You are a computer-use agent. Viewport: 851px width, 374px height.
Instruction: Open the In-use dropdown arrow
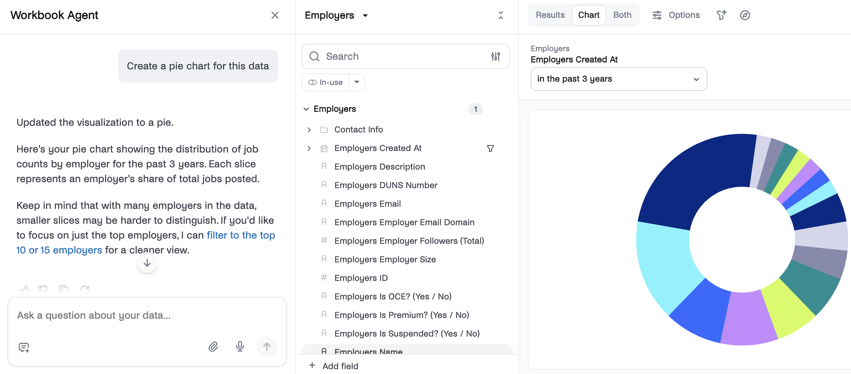click(357, 82)
